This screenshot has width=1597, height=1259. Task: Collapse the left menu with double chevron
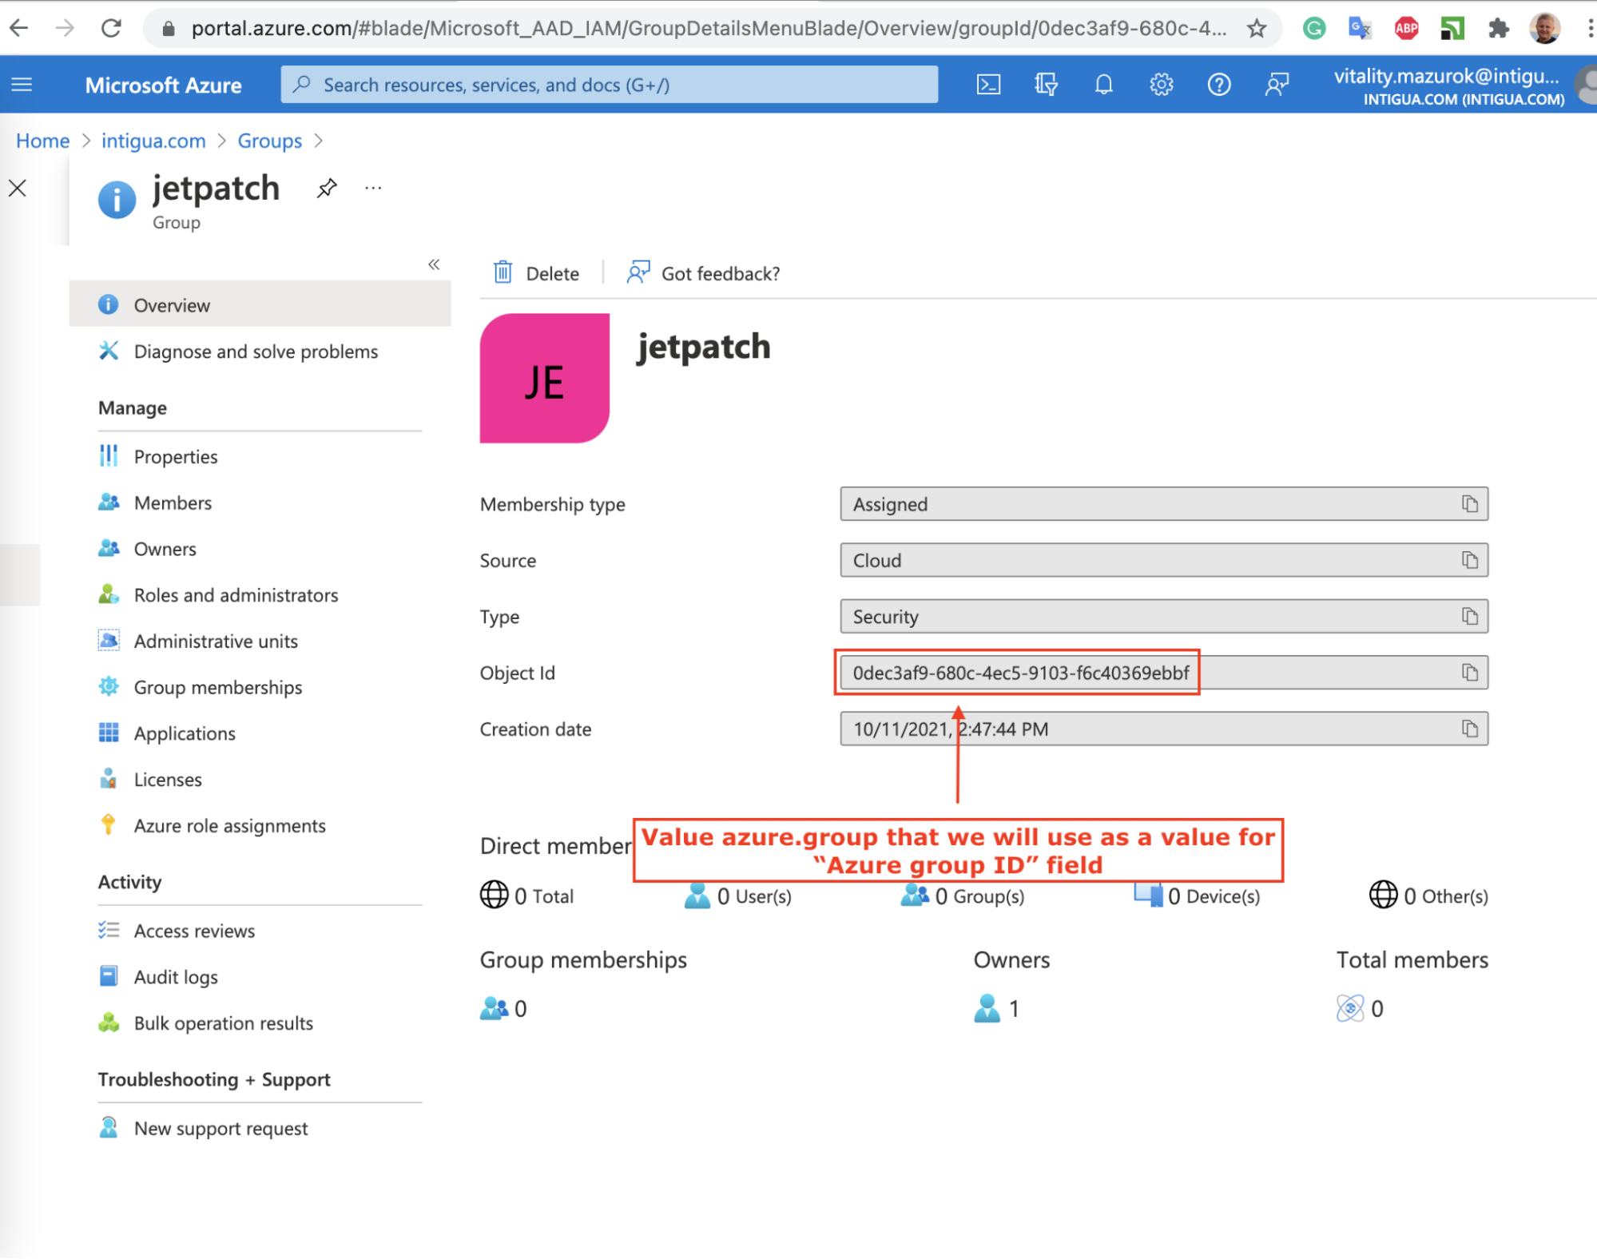point(434,264)
